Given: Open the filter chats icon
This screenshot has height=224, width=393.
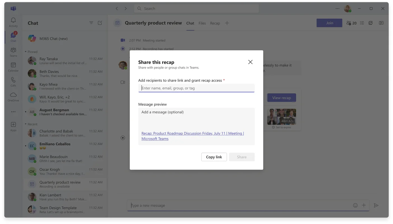Looking at the screenshot, I should click(x=91, y=23).
